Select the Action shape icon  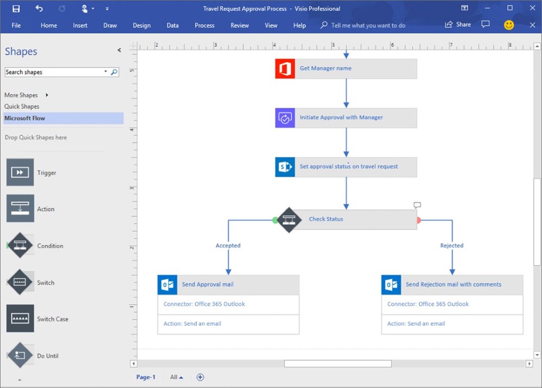coord(20,209)
